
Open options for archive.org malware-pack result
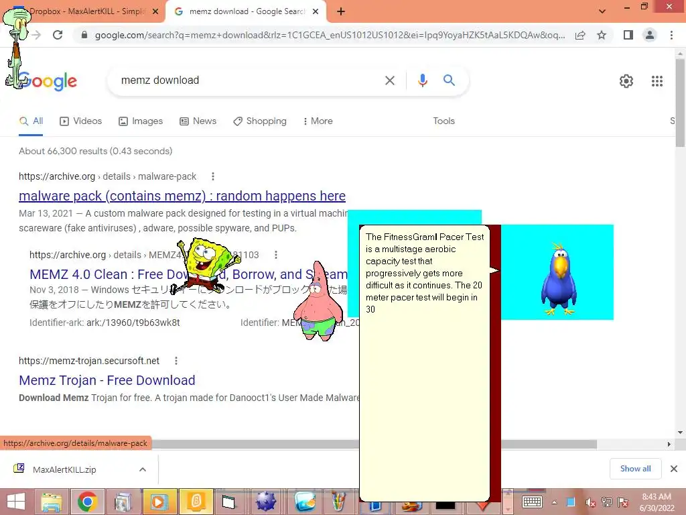click(212, 176)
